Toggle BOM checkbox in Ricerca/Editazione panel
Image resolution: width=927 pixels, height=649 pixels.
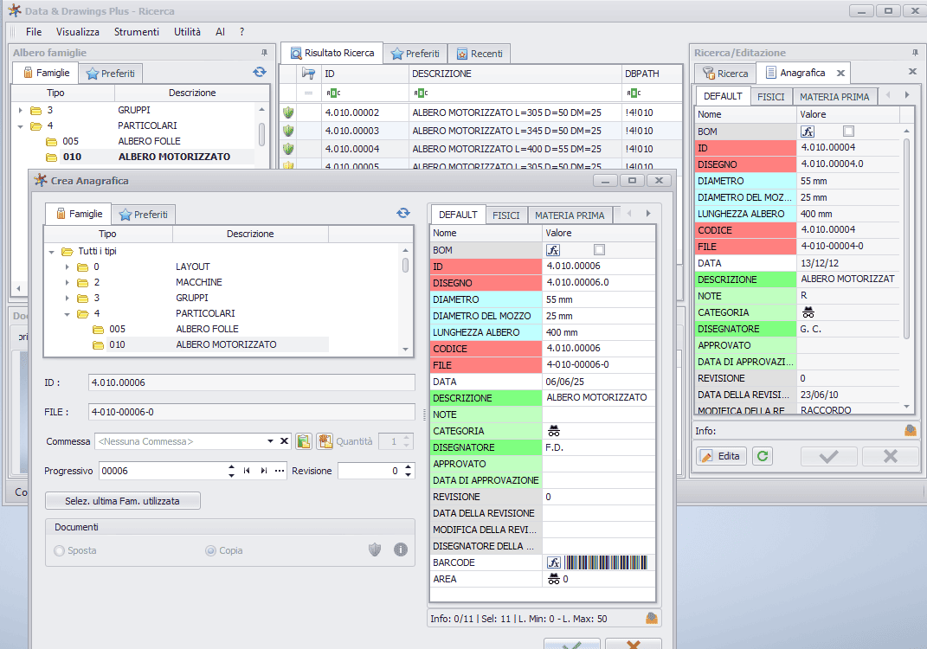coord(848,132)
